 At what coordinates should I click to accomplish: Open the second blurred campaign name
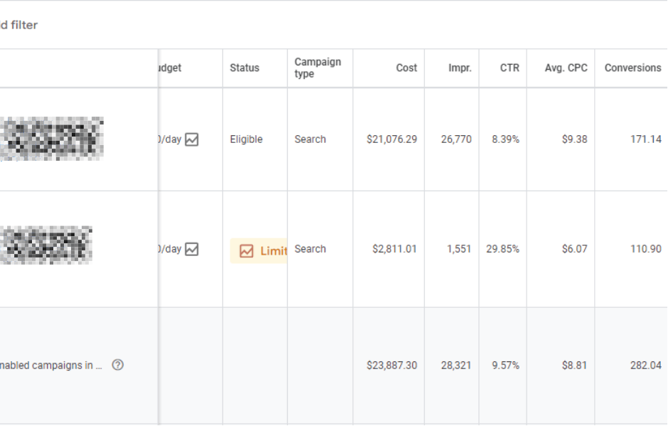tap(46, 245)
